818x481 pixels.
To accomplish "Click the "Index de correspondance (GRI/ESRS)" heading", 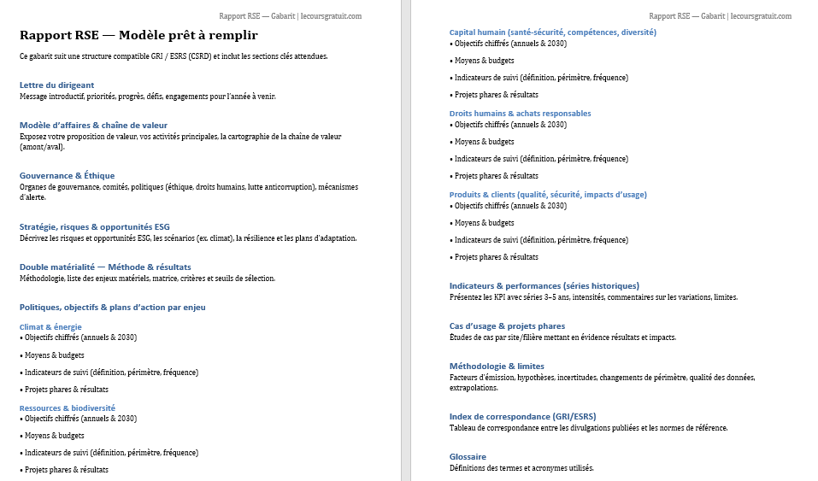I will tap(522, 416).
